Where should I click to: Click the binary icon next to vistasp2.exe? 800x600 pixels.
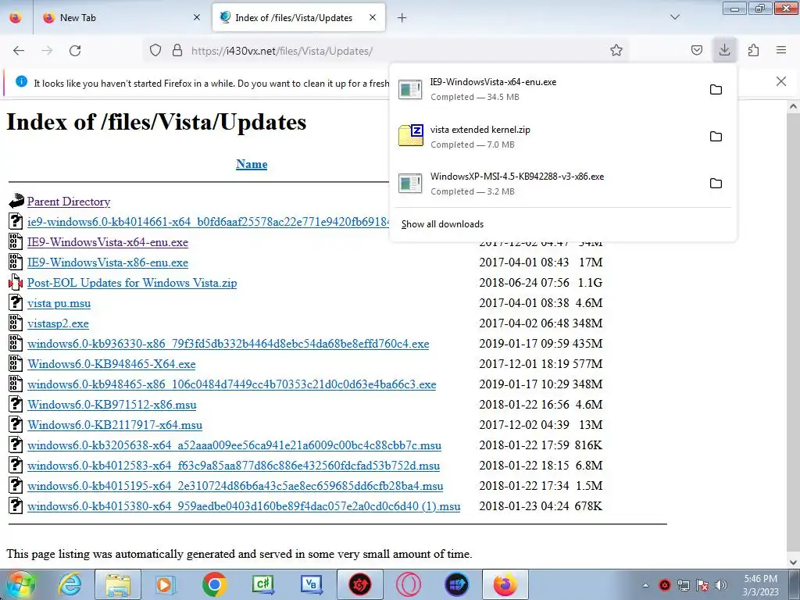(16, 323)
